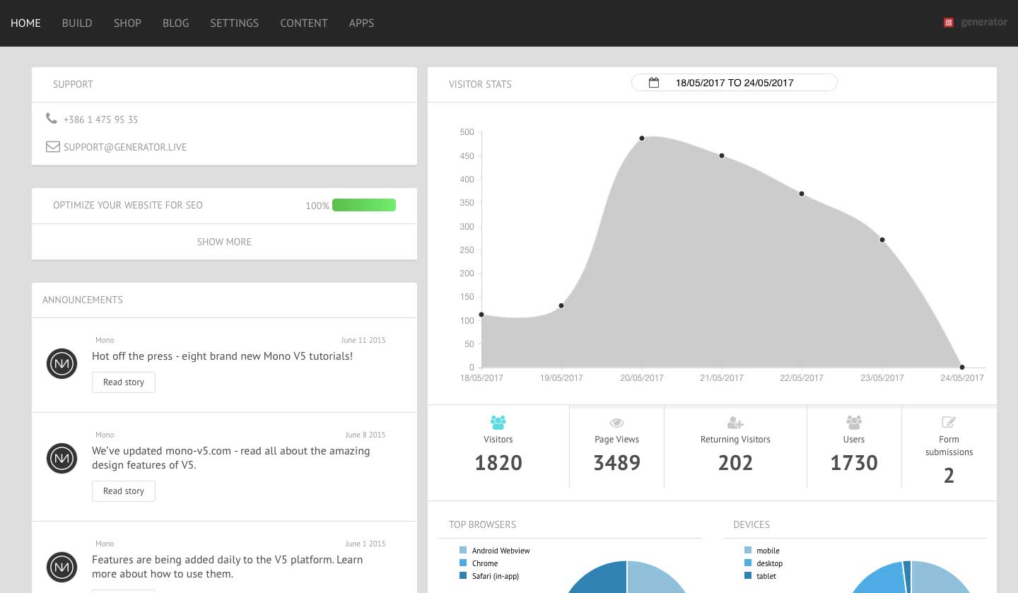1018x593 pixels.
Task: Click chart data point for 23/05/2017
Action: point(882,240)
